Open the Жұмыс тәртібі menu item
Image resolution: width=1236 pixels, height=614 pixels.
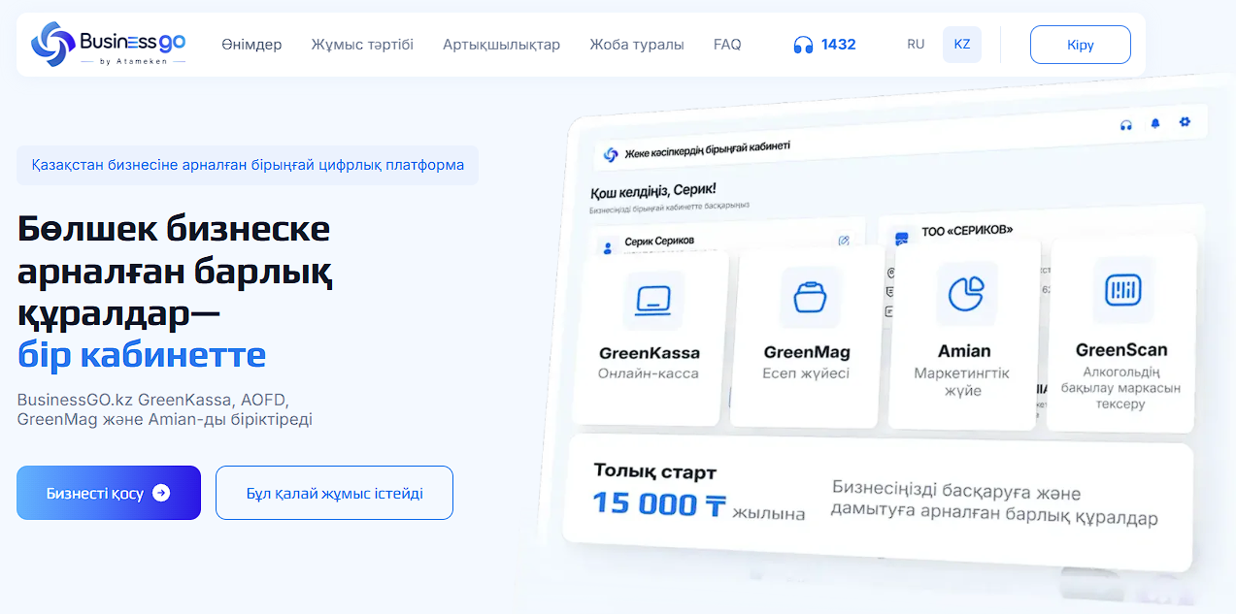coord(362,45)
